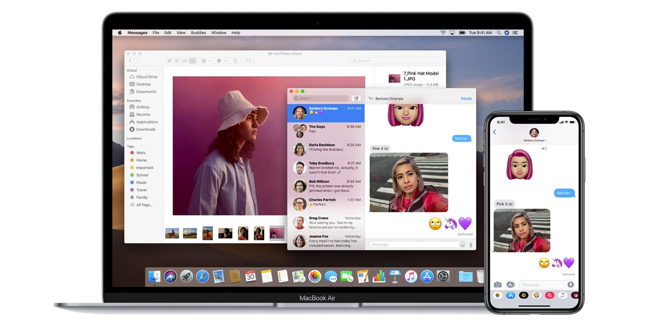645x321 pixels.
Task: Click Details link in Messages conversation
Action: (x=466, y=99)
